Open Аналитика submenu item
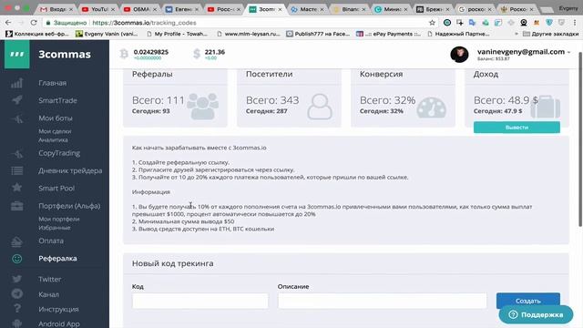Image resolution: width=583 pixels, height=328 pixels. (x=53, y=140)
